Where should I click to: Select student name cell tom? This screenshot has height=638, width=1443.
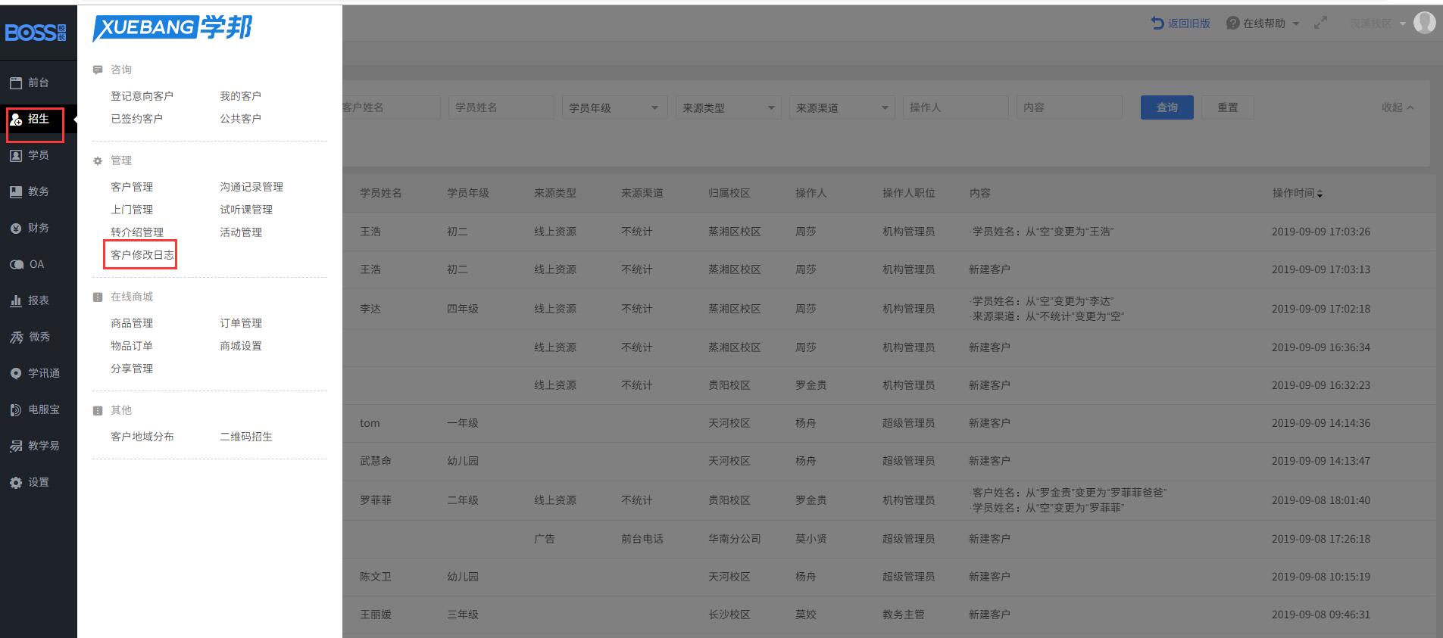coord(370,423)
